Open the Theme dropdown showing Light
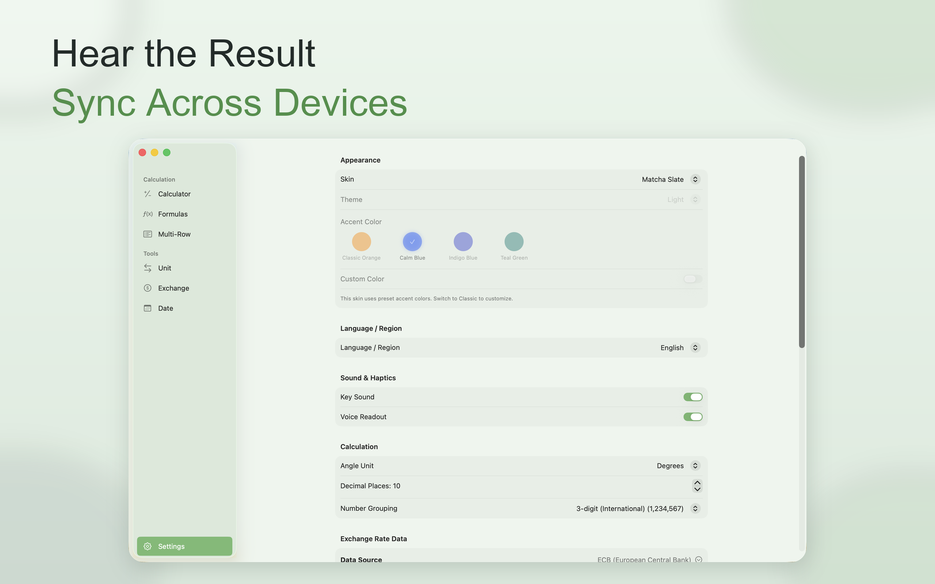Image resolution: width=935 pixels, height=584 pixels. (x=684, y=200)
